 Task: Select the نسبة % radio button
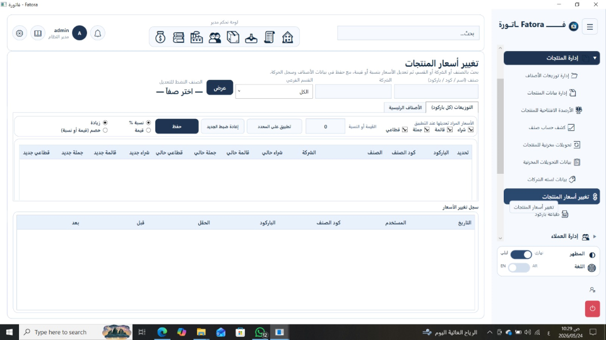pyautogui.click(x=148, y=123)
